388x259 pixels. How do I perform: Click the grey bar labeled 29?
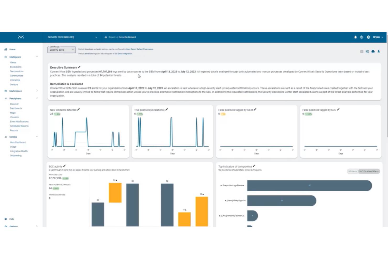click(98, 214)
